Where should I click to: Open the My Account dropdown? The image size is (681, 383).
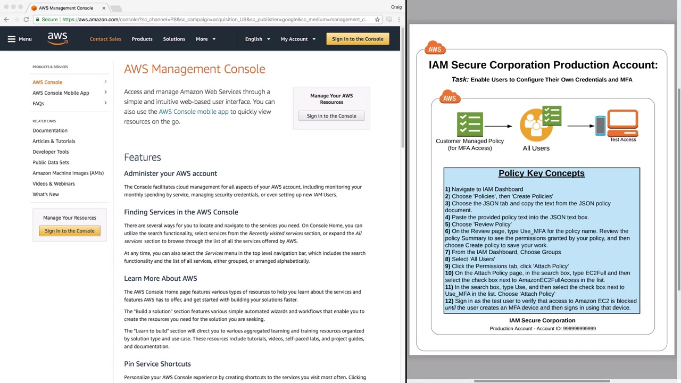click(x=298, y=39)
